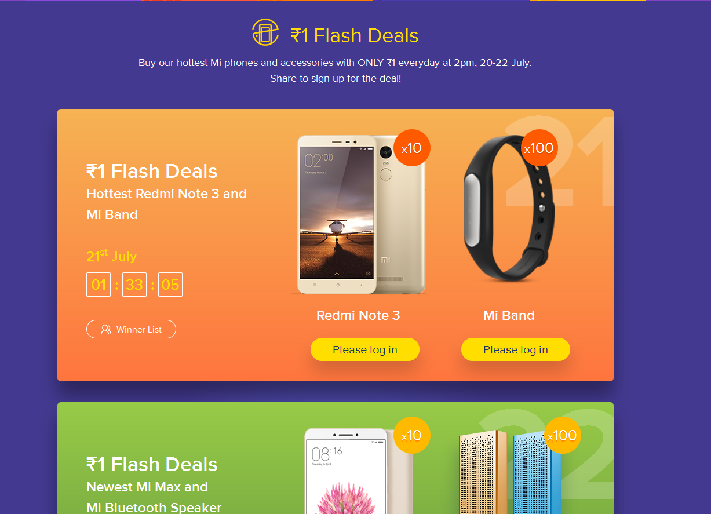Click Please log in under Redmi Note 3
This screenshot has height=514, width=711.
click(x=365, y=349)
